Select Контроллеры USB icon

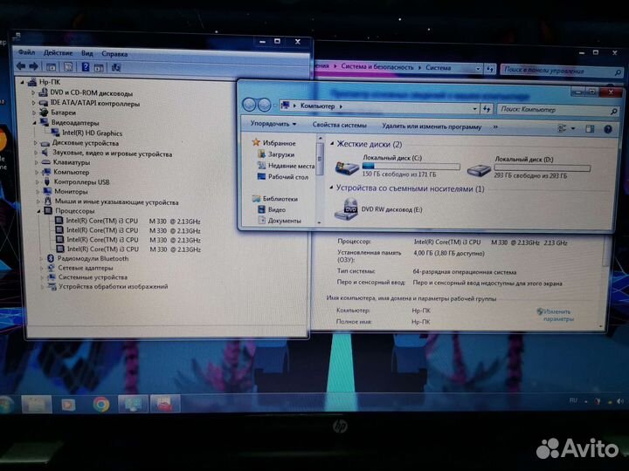point(47,181)
